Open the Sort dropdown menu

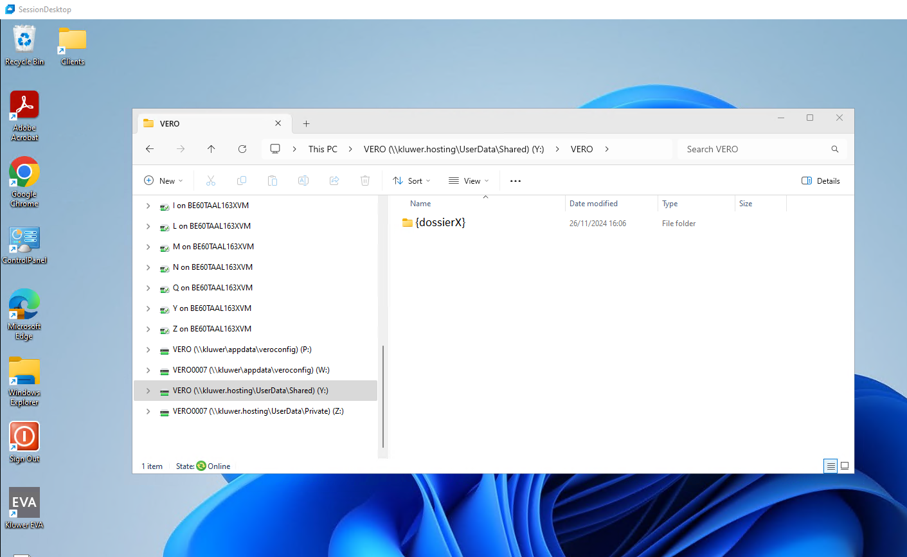[411, 181]
